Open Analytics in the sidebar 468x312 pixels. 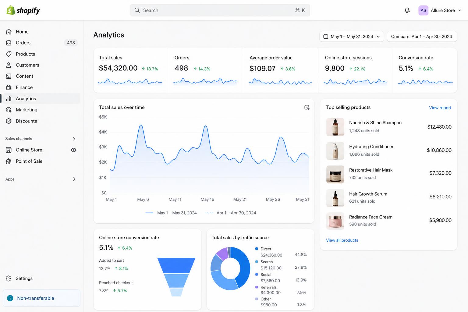tap(41, 99)
